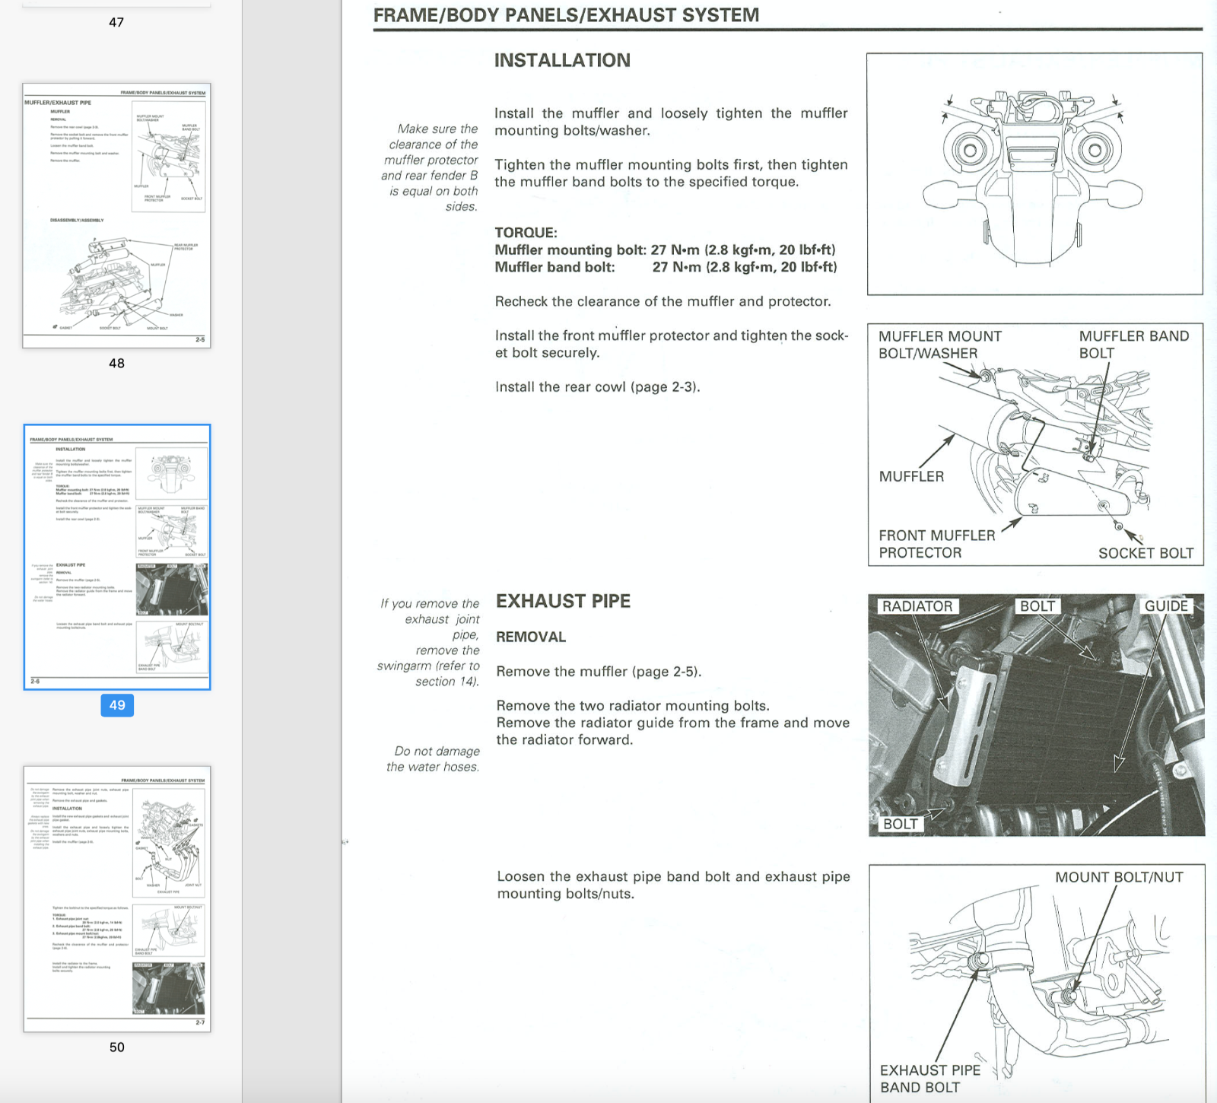The width and height of the screenshot is (1217, 1103).
Task: Click the EXHAUST PIPE BAND BOLT label
Action: coord(929,1079)
